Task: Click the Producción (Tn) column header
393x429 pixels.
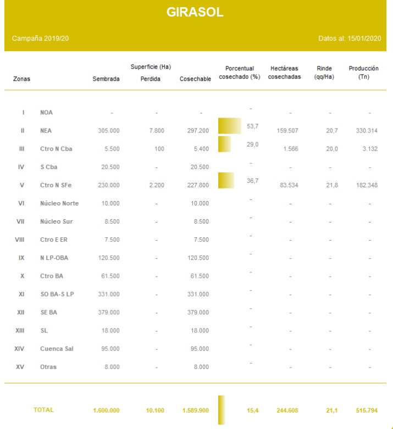Action: 363,72
